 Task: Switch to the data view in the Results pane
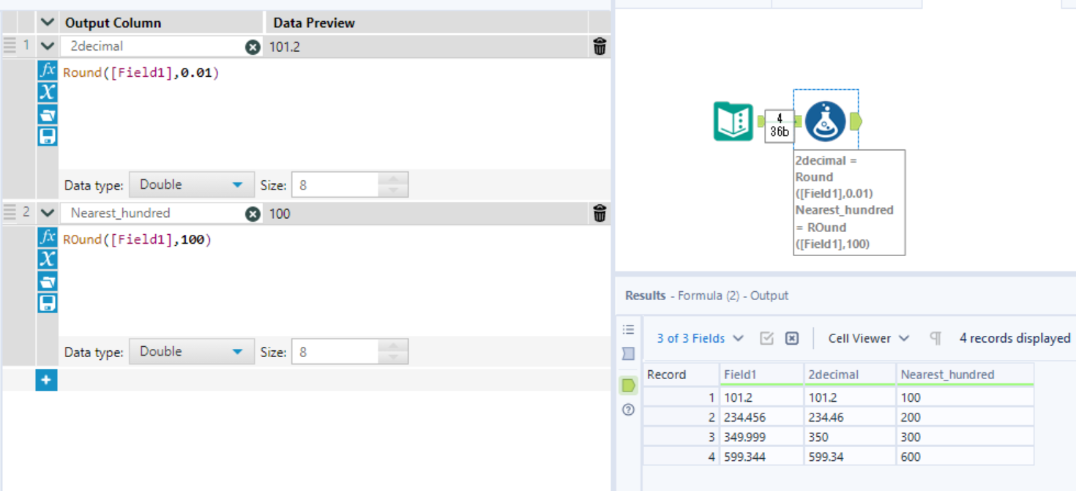[x=627, y=386]
